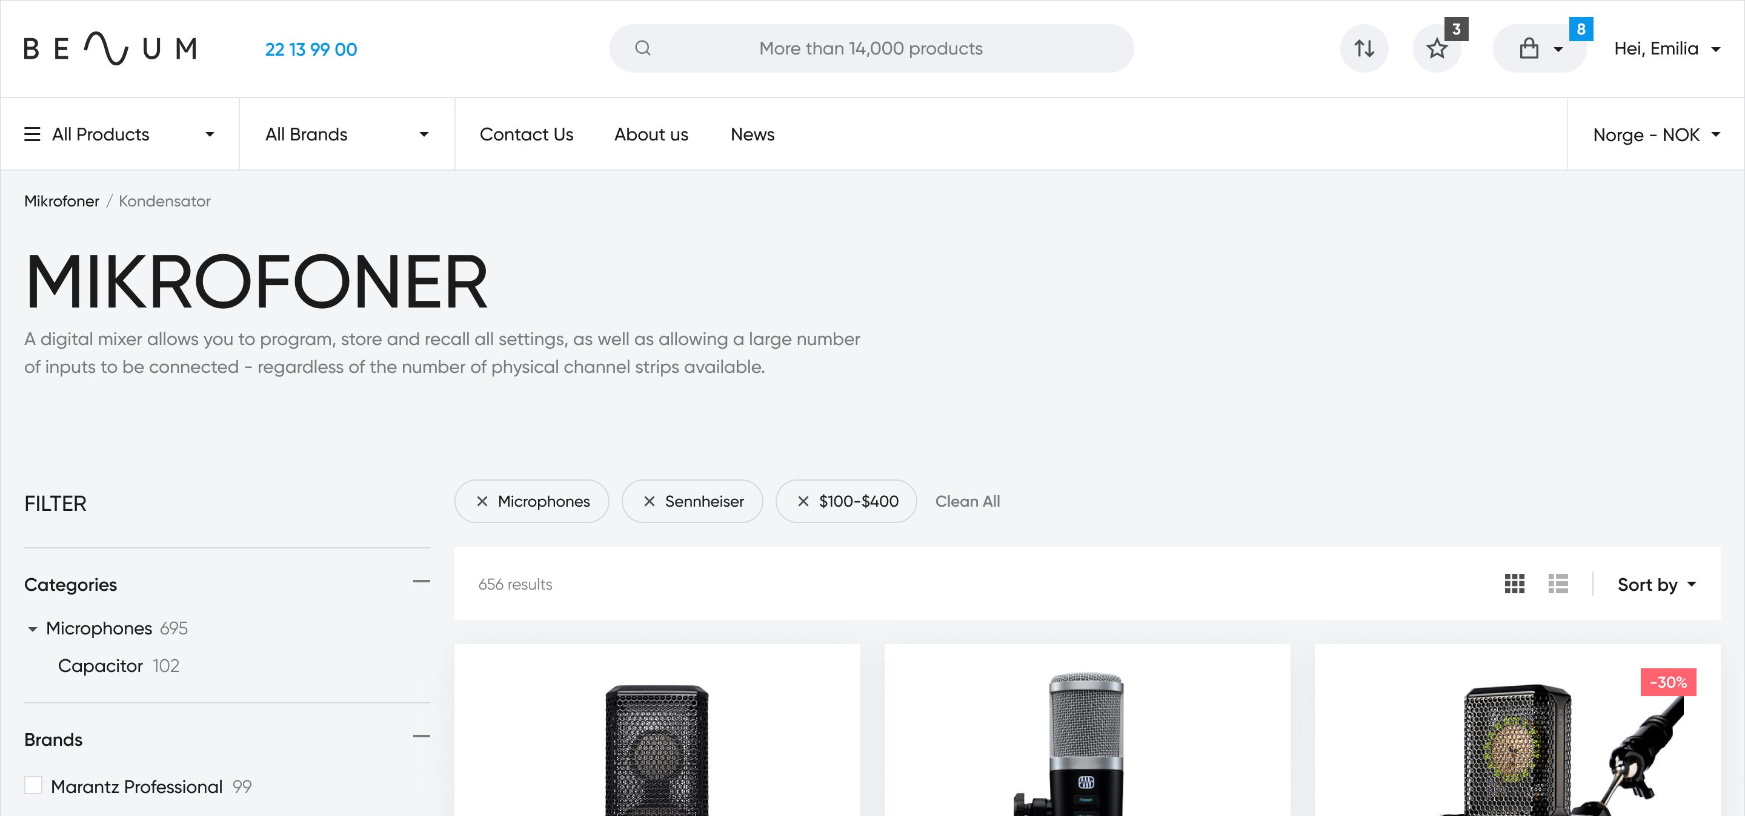Click the search magnifier icon

pyautogui.click(x=642, y=48)
